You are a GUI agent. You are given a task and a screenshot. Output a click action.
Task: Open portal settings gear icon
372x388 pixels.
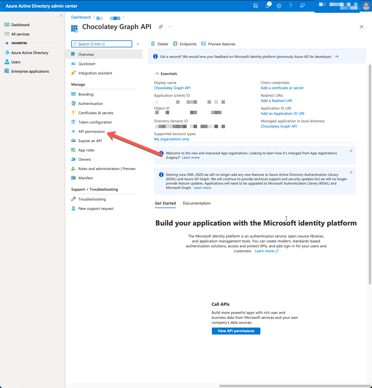[279, 6]
